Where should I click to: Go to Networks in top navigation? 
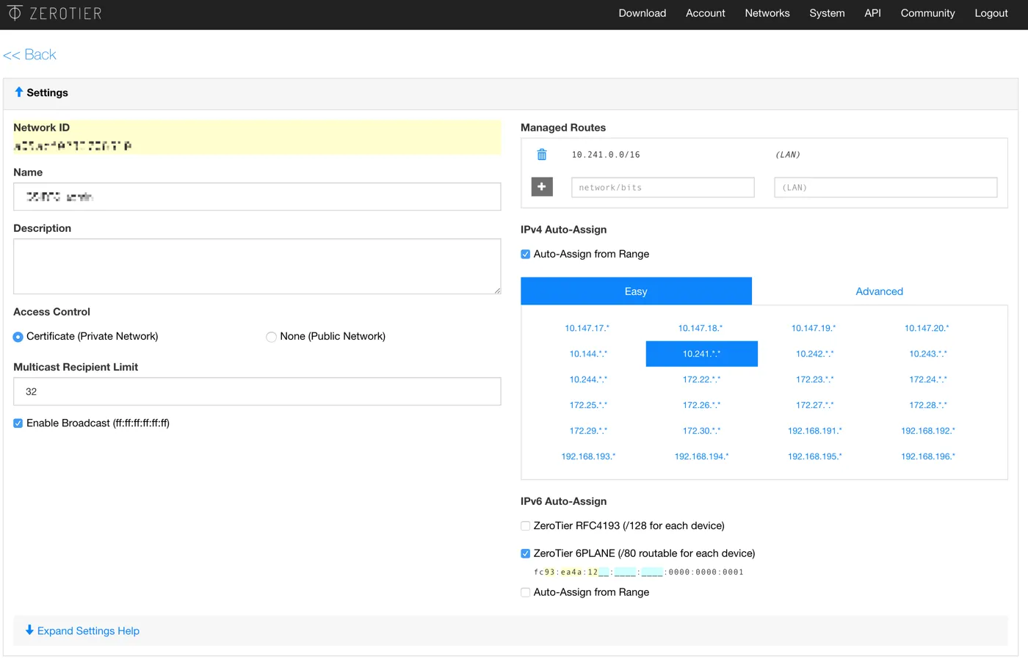tap(767, 13)
